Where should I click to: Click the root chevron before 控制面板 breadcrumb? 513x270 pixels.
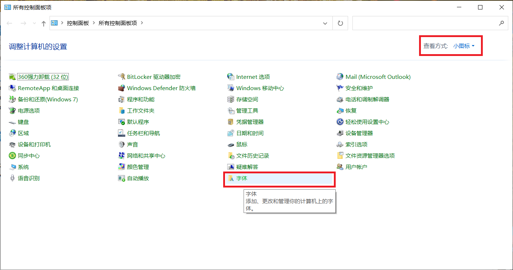click(62, 23)
